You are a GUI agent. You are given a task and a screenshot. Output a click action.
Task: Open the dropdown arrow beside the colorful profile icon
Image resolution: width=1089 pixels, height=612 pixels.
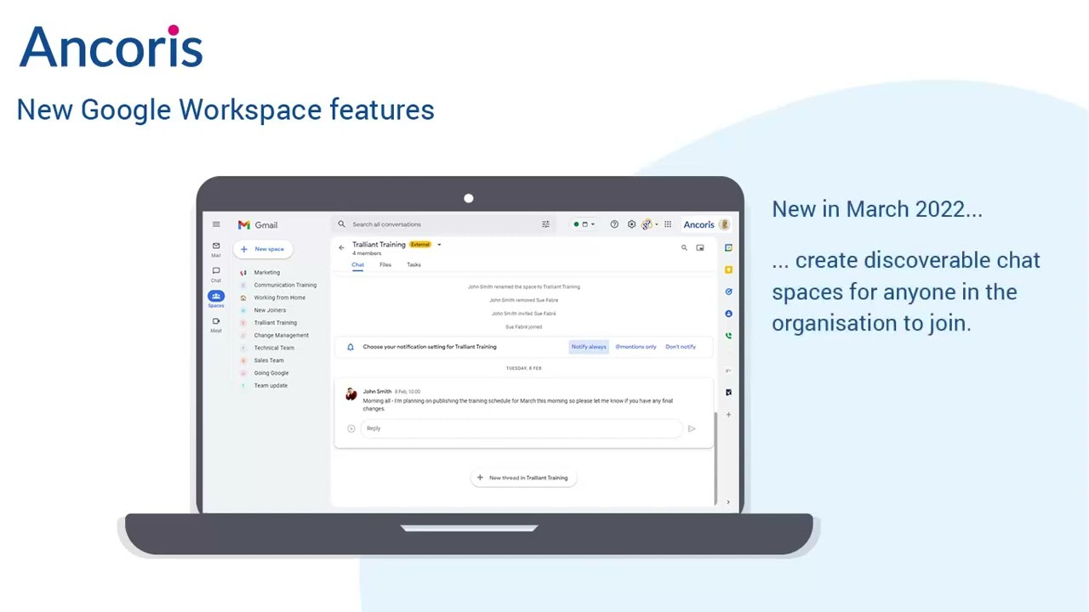click(x=657, y=224)
